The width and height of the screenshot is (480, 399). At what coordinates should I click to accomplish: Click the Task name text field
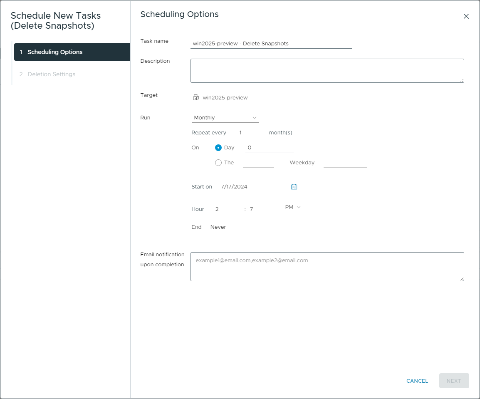[271, 43]
